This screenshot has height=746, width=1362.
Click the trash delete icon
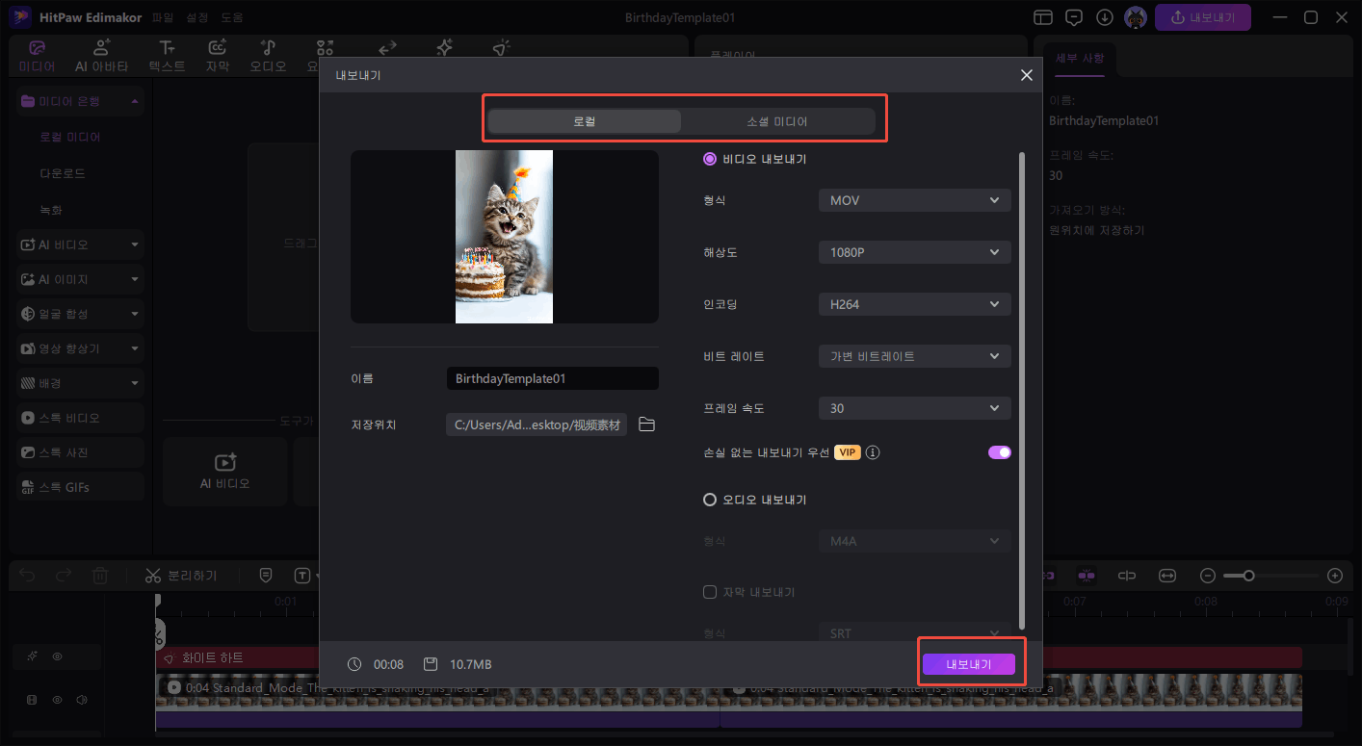coord(99,575)
